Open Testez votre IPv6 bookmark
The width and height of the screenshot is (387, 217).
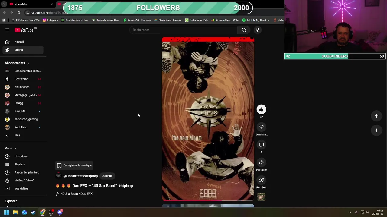tap(197, 20)
